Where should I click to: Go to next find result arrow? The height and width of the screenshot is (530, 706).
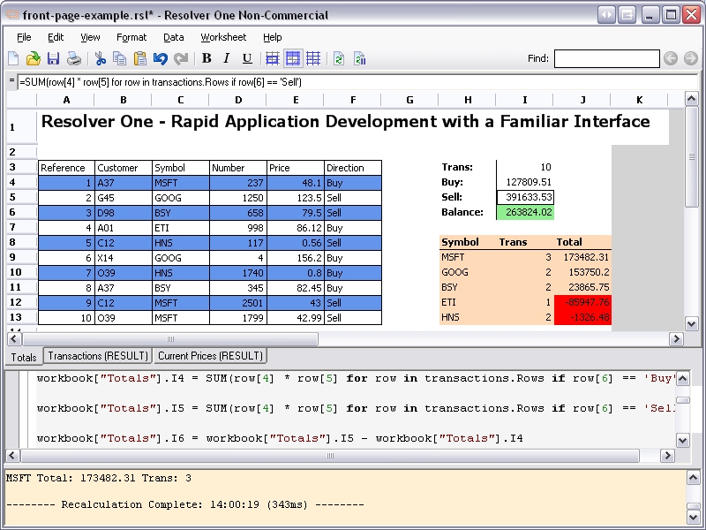(691, 58)
